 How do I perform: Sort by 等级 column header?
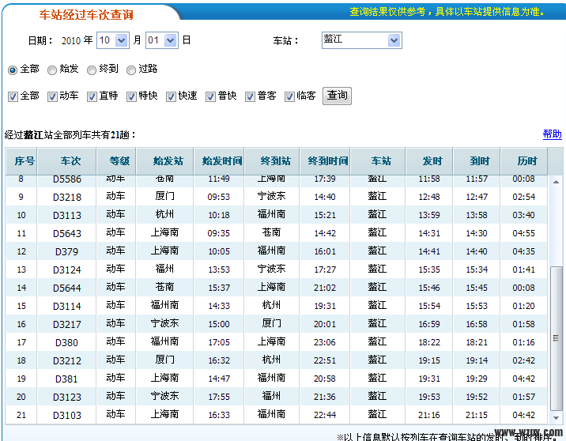coord(116,161)
